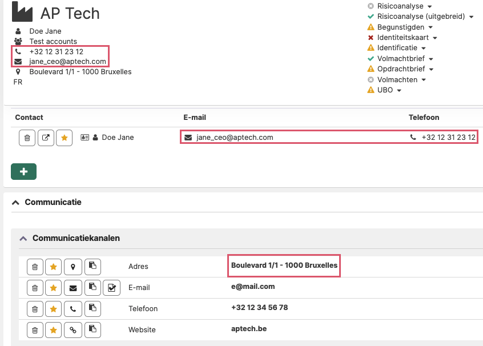Toggle the star on the Telefoon row
Image resolution: width=483 pixels, height=346 pixels.
point(54,309)
